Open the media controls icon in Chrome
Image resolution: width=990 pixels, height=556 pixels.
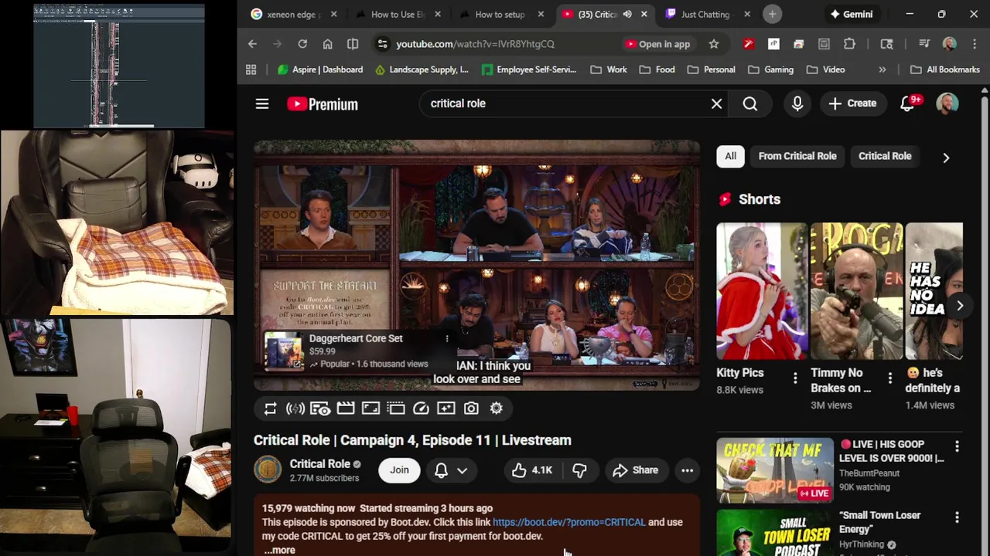pyautogui.click(x=924, y=44)
